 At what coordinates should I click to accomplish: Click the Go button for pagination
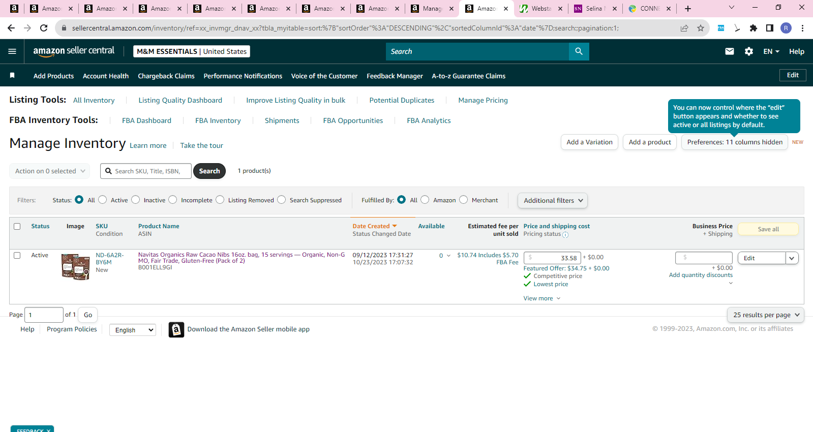pyautogui.click(x=88, y=315)
